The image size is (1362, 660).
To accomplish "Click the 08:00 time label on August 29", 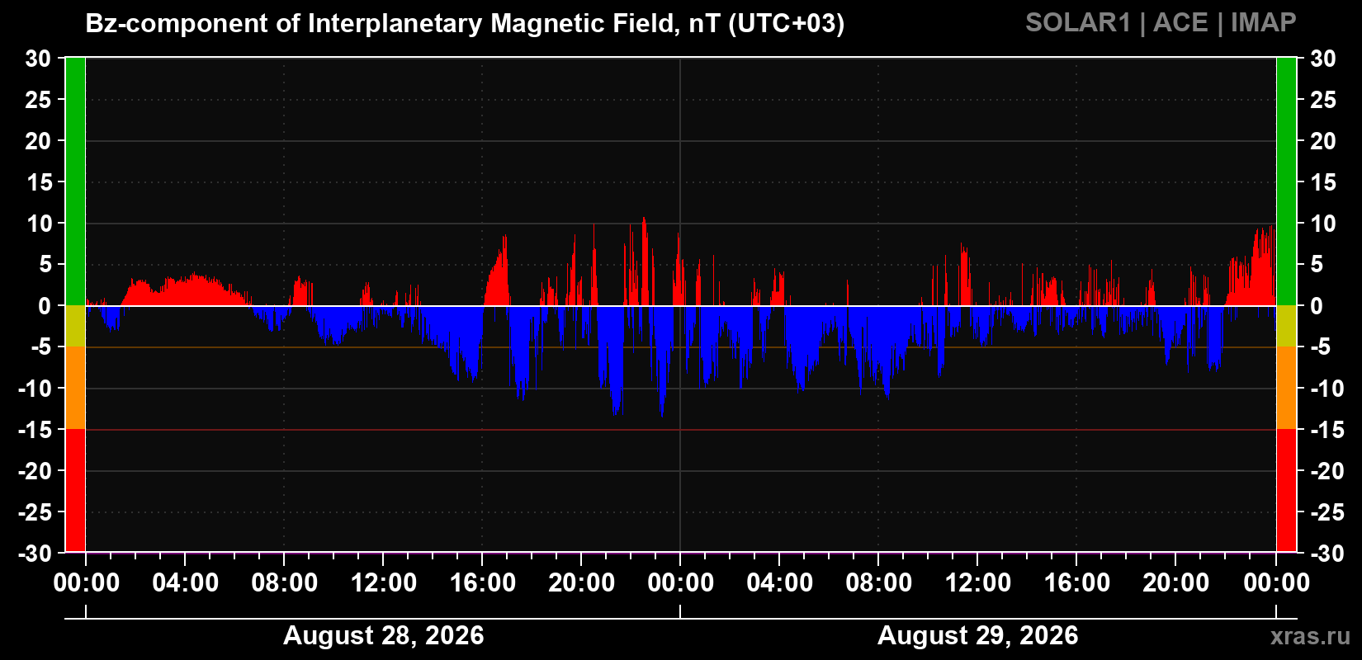I will (x=879, y=583).
